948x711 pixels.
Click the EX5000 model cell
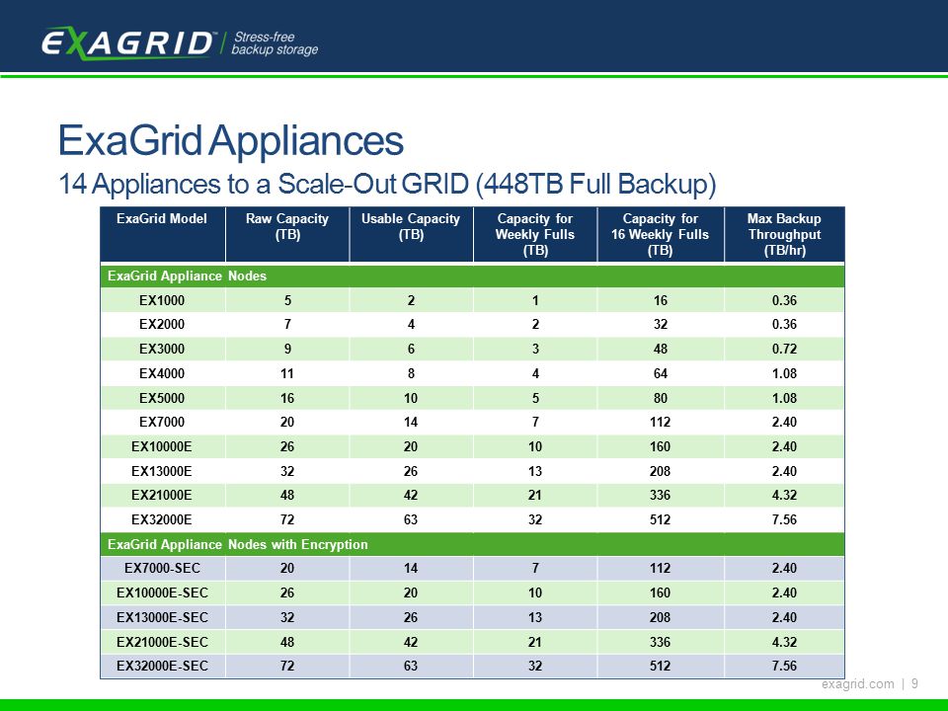tap(162, 398)
